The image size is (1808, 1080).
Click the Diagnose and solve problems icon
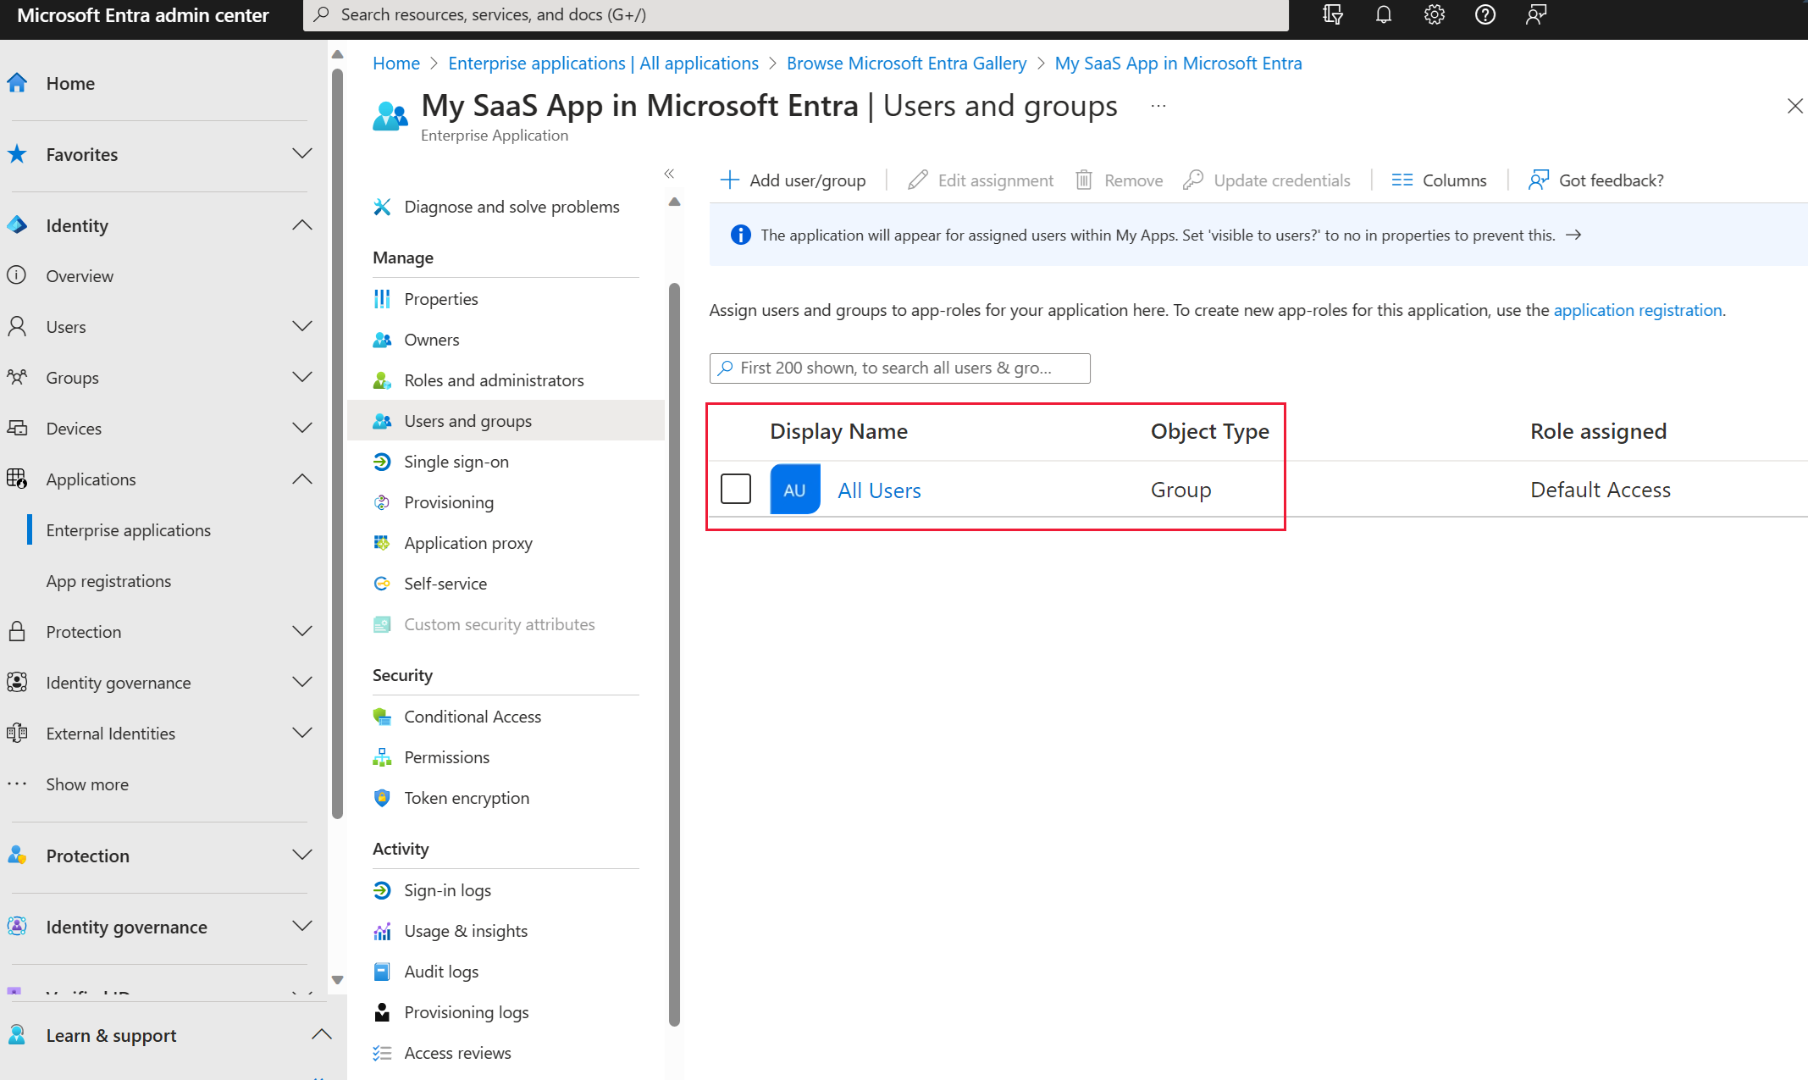point(382,206)
